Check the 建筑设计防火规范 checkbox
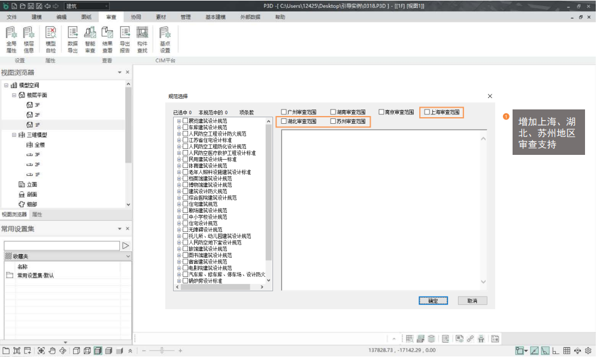597x357 pixels. coord(186,191)
